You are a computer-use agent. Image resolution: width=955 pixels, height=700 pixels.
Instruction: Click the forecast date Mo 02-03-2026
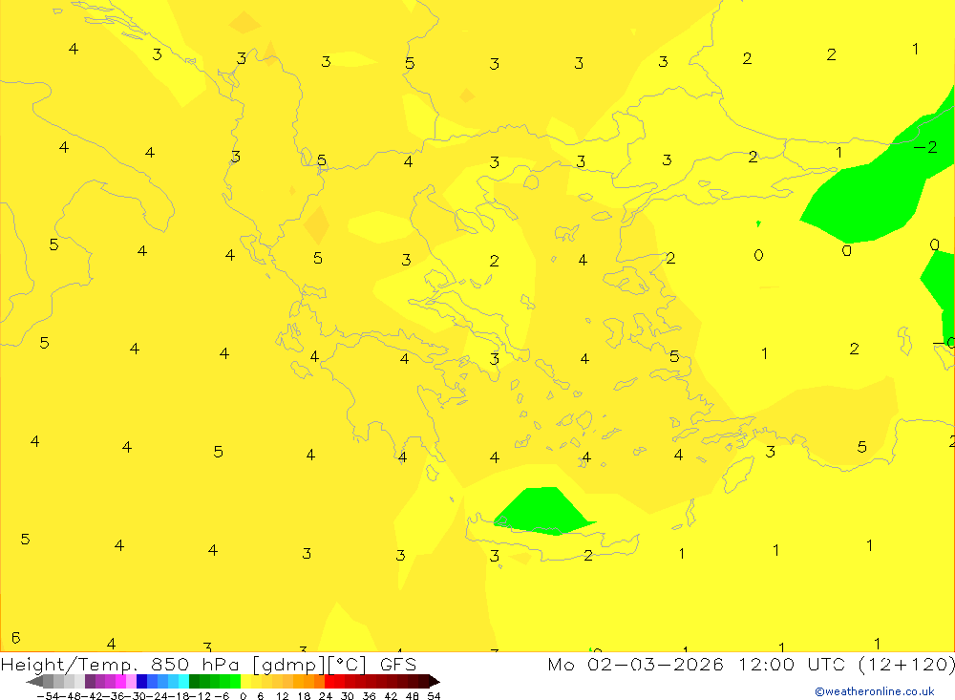635,664
